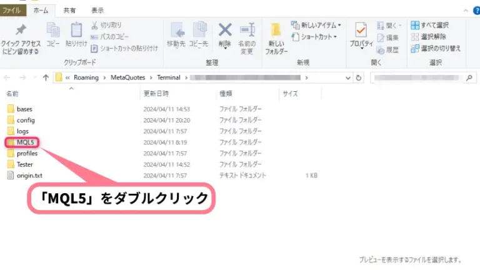Image resolution: width=480 pixels, height=270 pixels.
Task: Select the origin.txt file
Action: pyautogui.click(x=29, y=176)
